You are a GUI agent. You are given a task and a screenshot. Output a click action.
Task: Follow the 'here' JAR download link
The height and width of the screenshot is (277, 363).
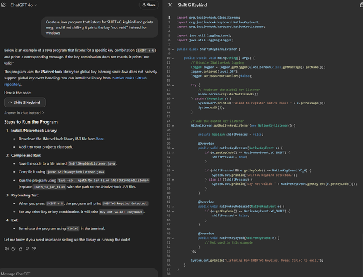click(100, 138)
